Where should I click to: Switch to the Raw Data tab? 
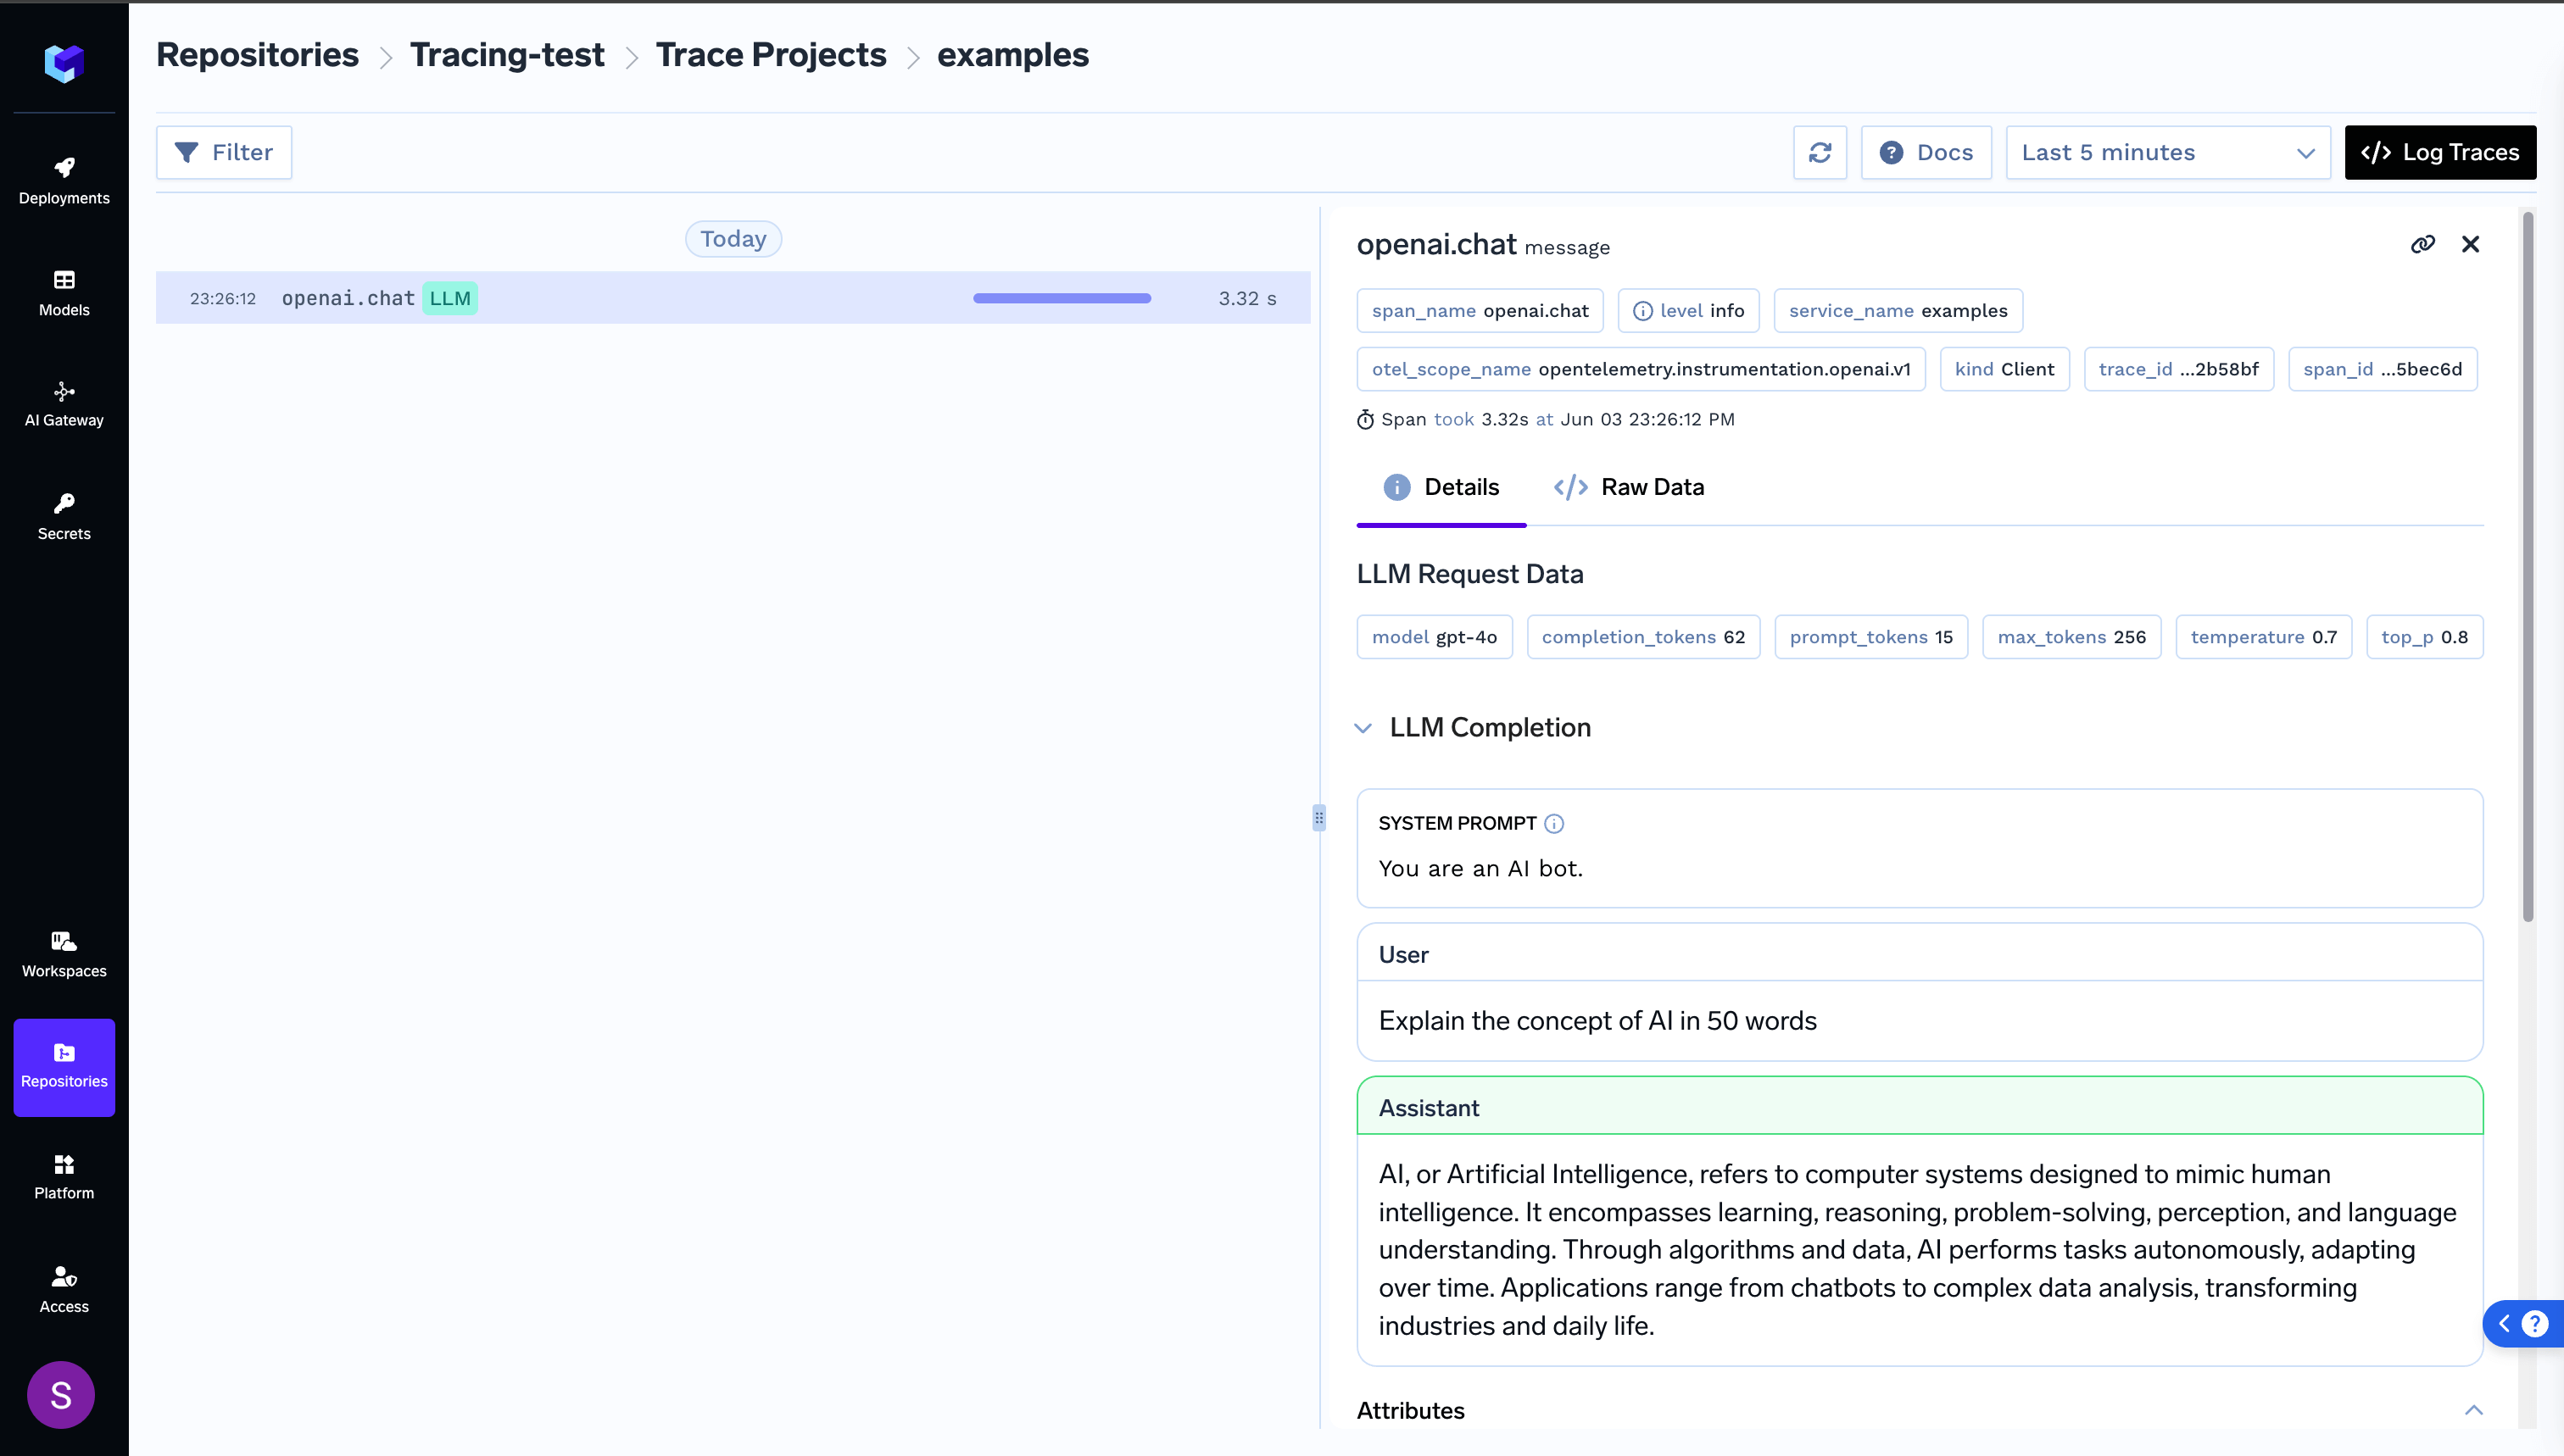pos(1629,487)
